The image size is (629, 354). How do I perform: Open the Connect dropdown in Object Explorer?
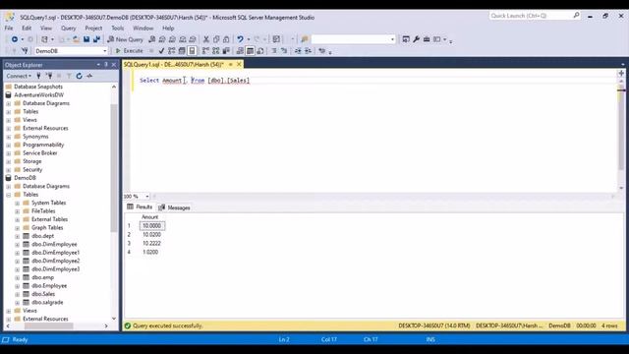point(19,76)
